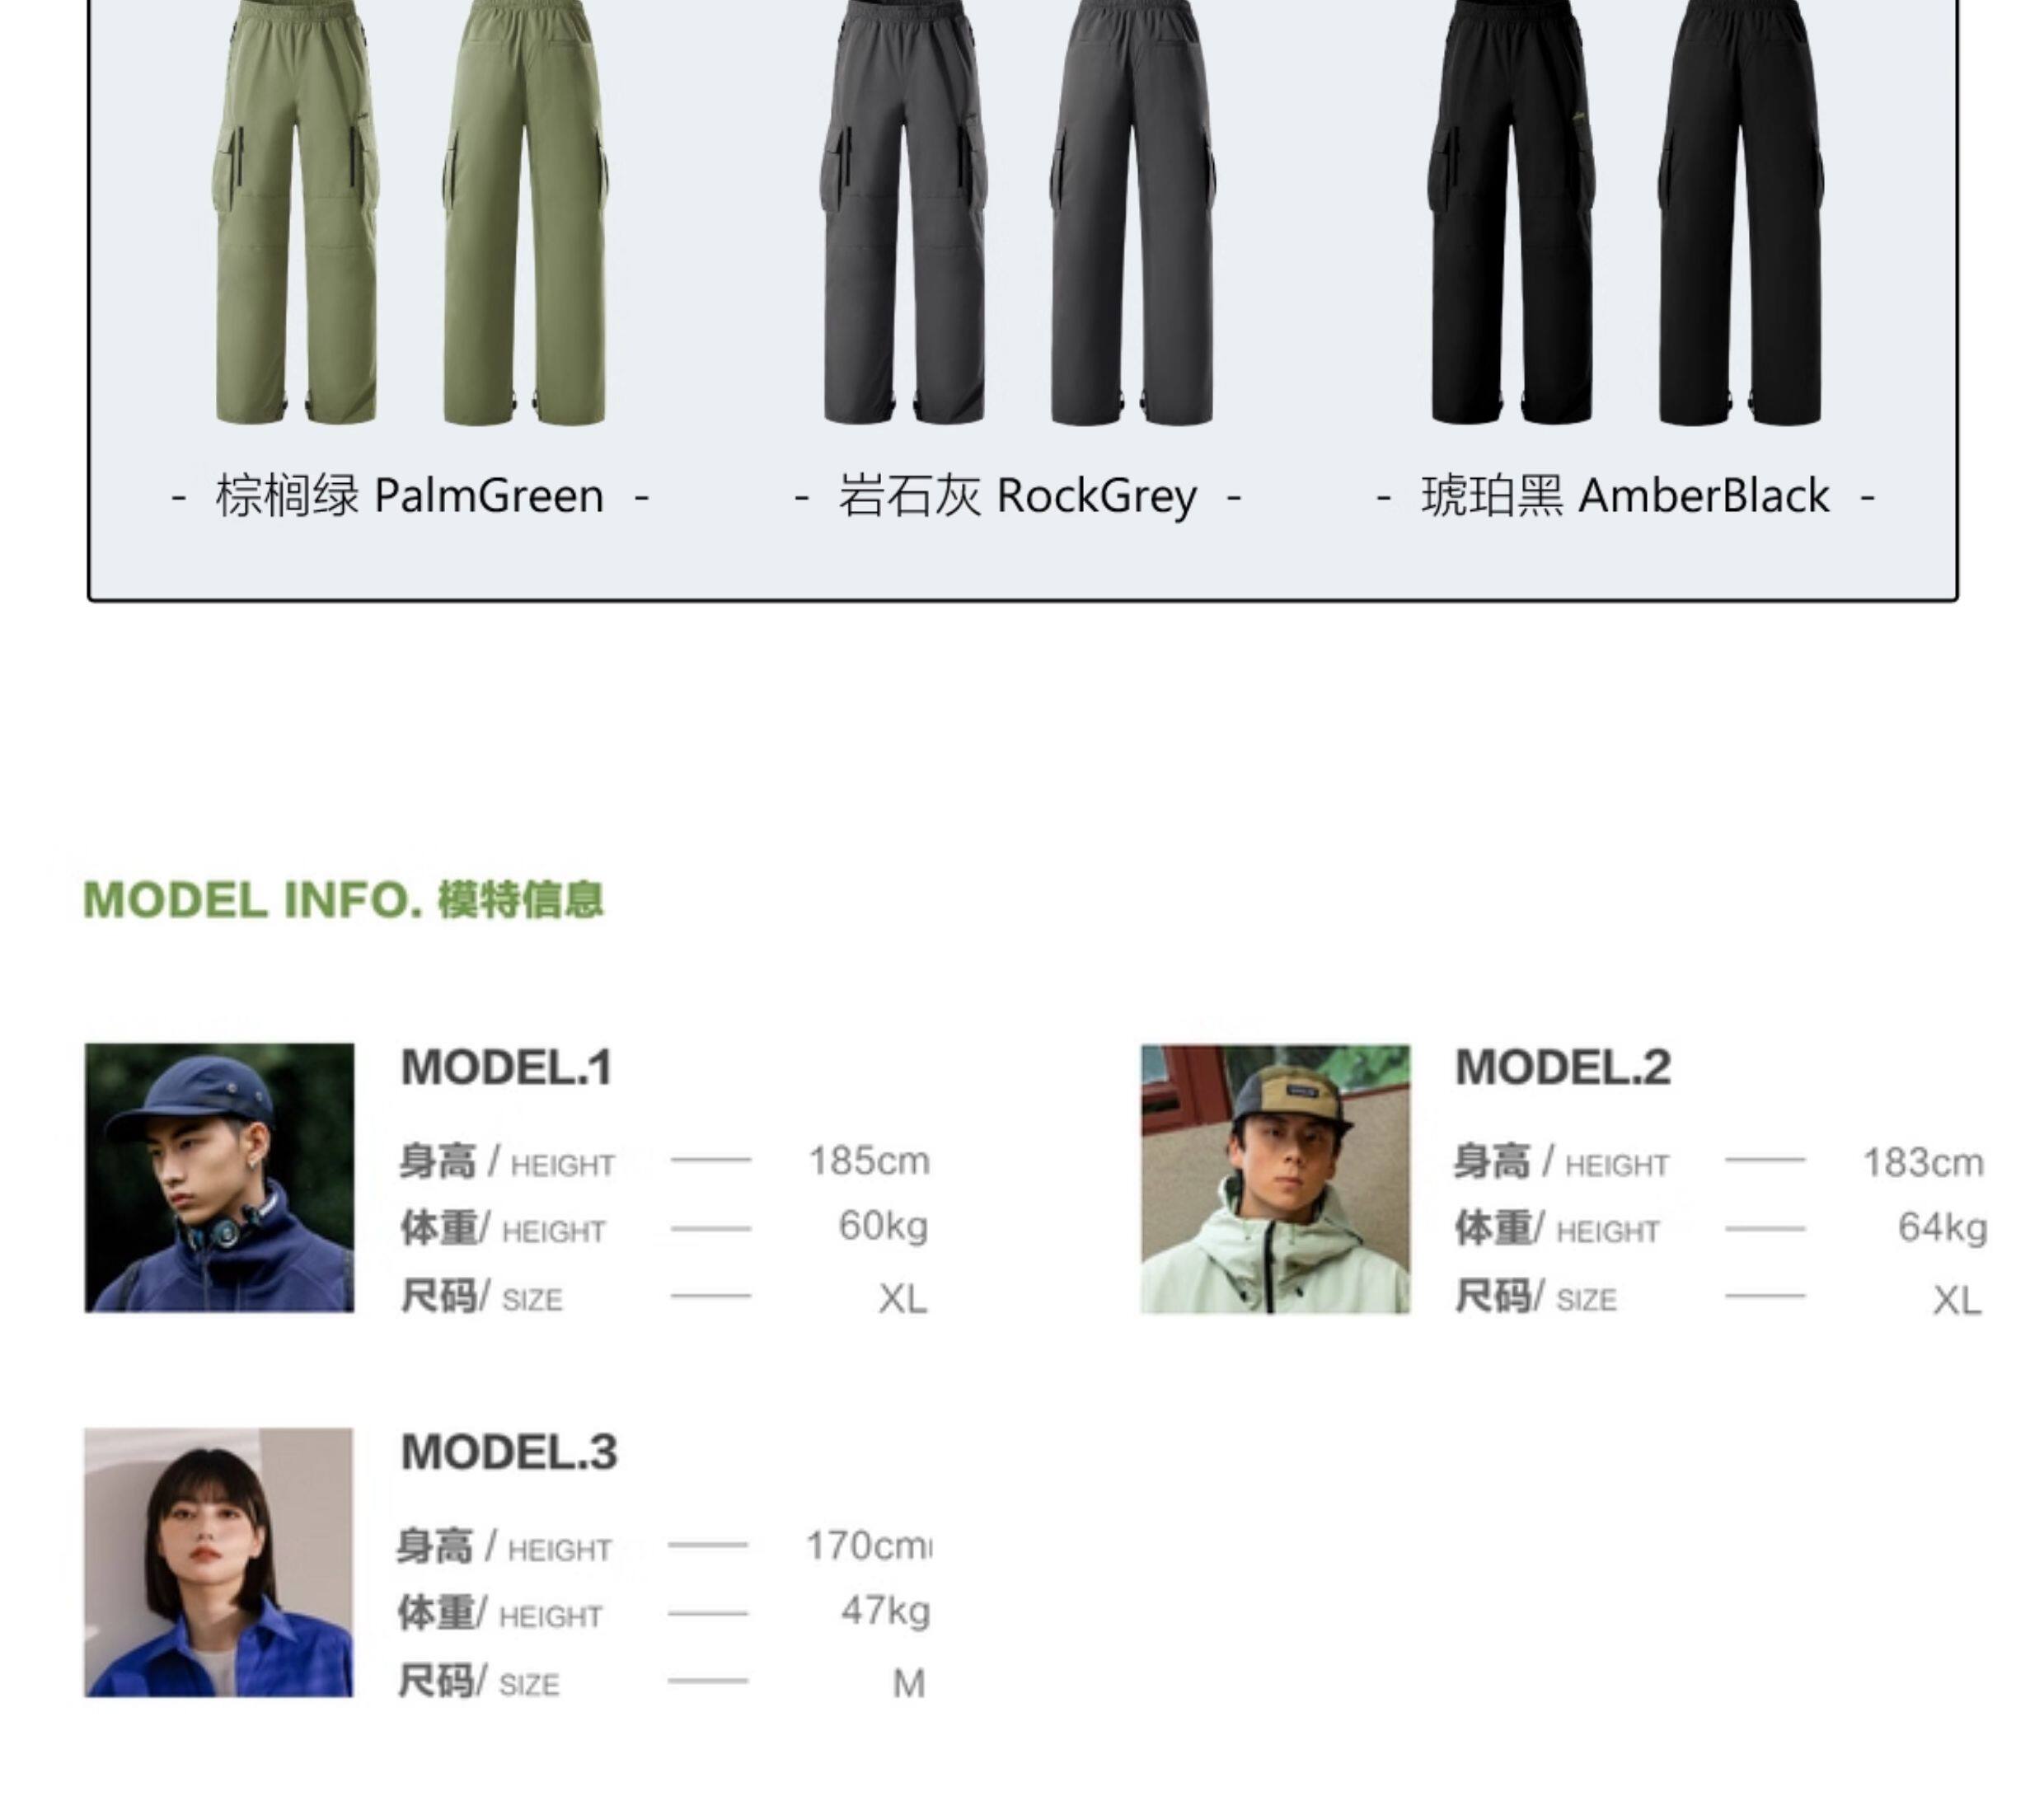Click the MODEL.3 title
The height and width of the screenshot is (1820, 2044).
pos(509,1452)
